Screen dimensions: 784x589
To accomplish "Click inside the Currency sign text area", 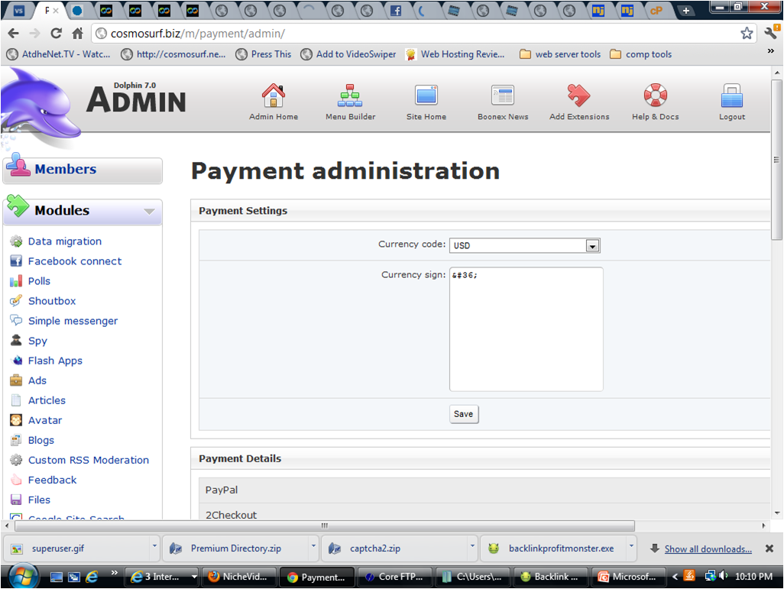I will (x=526, y=328).
